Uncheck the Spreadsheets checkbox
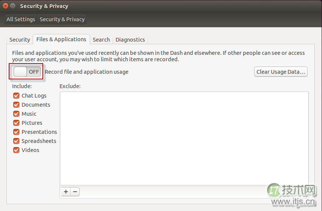This screenshot has height=211, width=322. tap(16, 141)
